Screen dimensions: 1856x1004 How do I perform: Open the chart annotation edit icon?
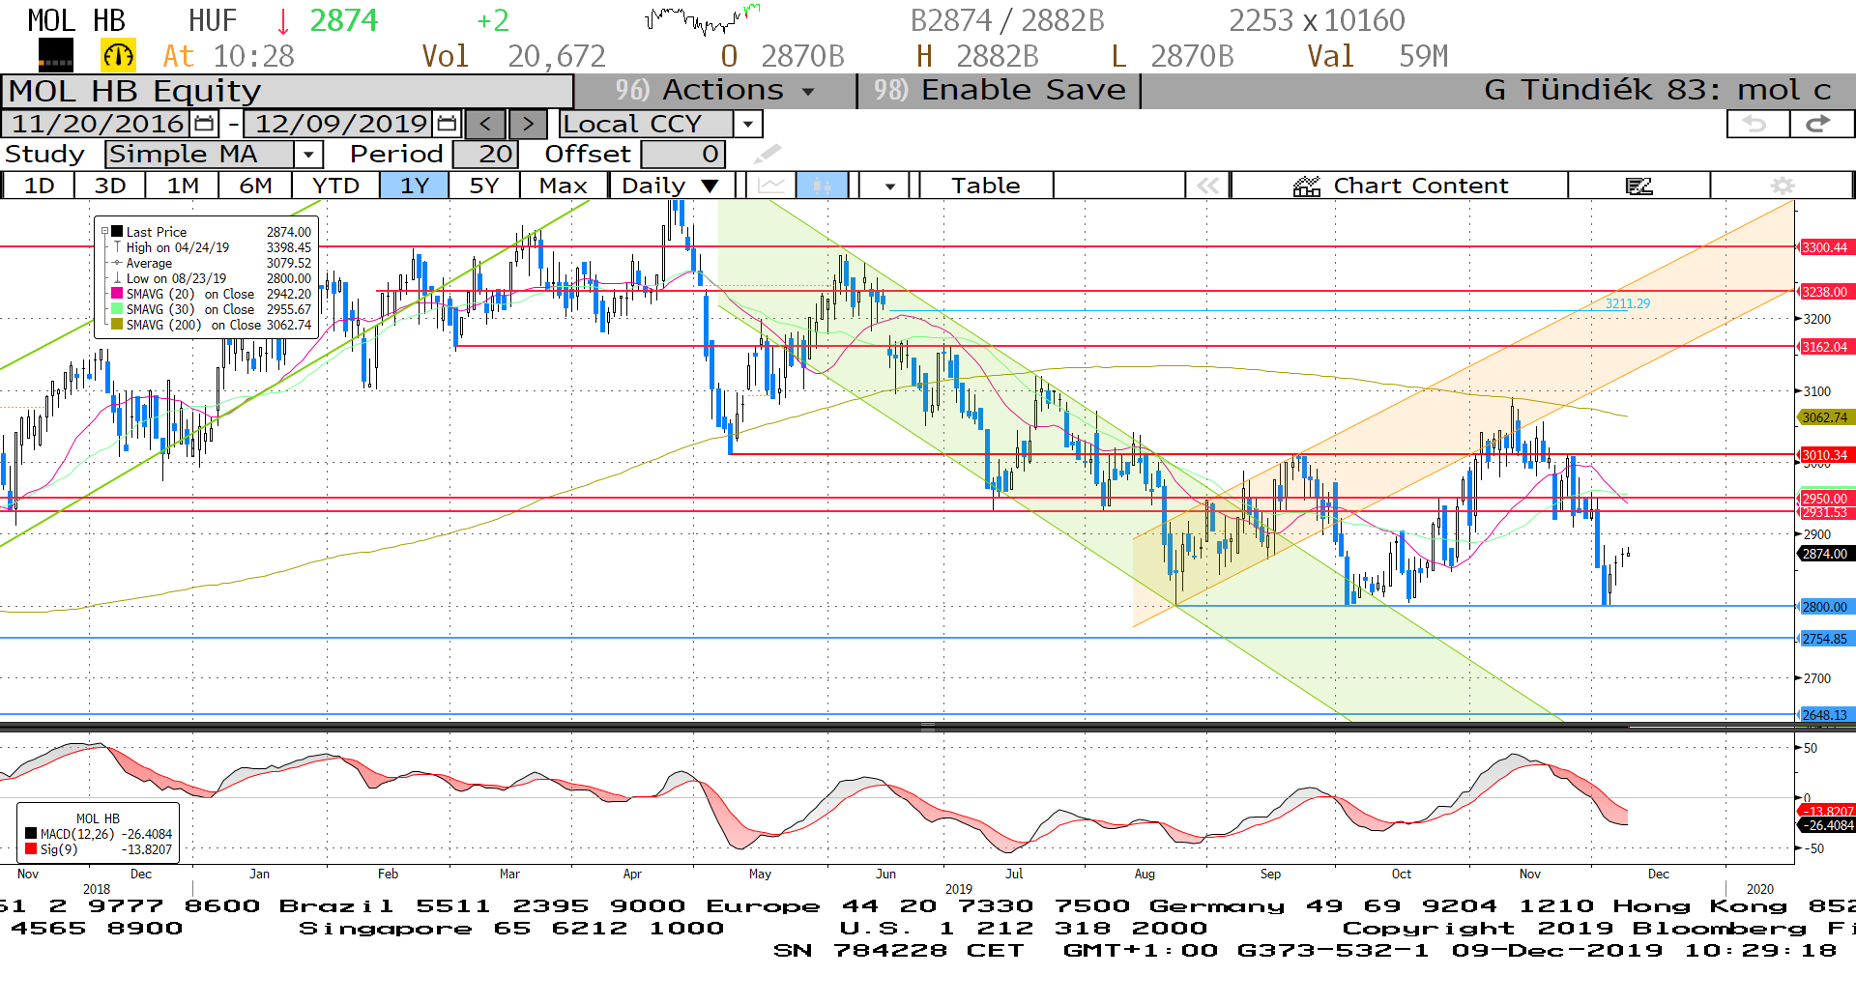[x=1639, y=186]
